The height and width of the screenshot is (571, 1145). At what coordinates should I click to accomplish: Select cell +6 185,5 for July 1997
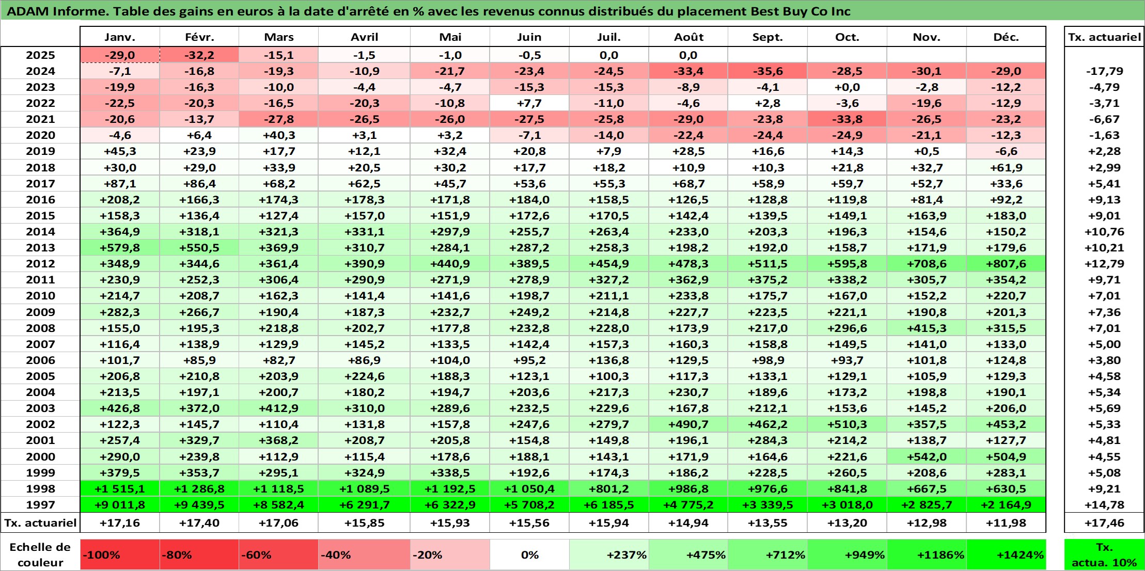tap(609, 504)
